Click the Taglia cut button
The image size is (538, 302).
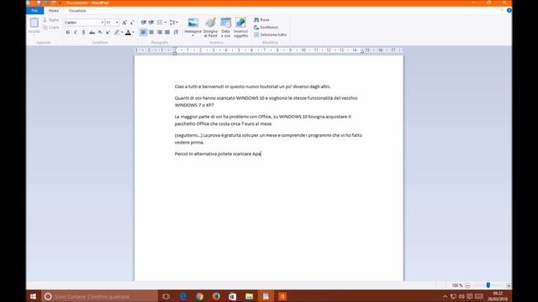click(x=50, y=20)
